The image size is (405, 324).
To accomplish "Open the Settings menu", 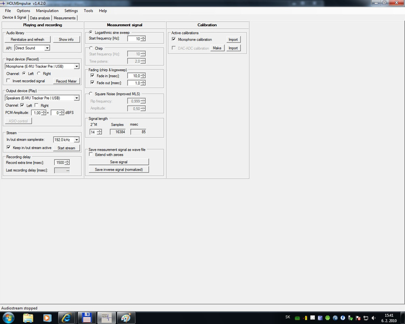I will click(x=71, y=11).
